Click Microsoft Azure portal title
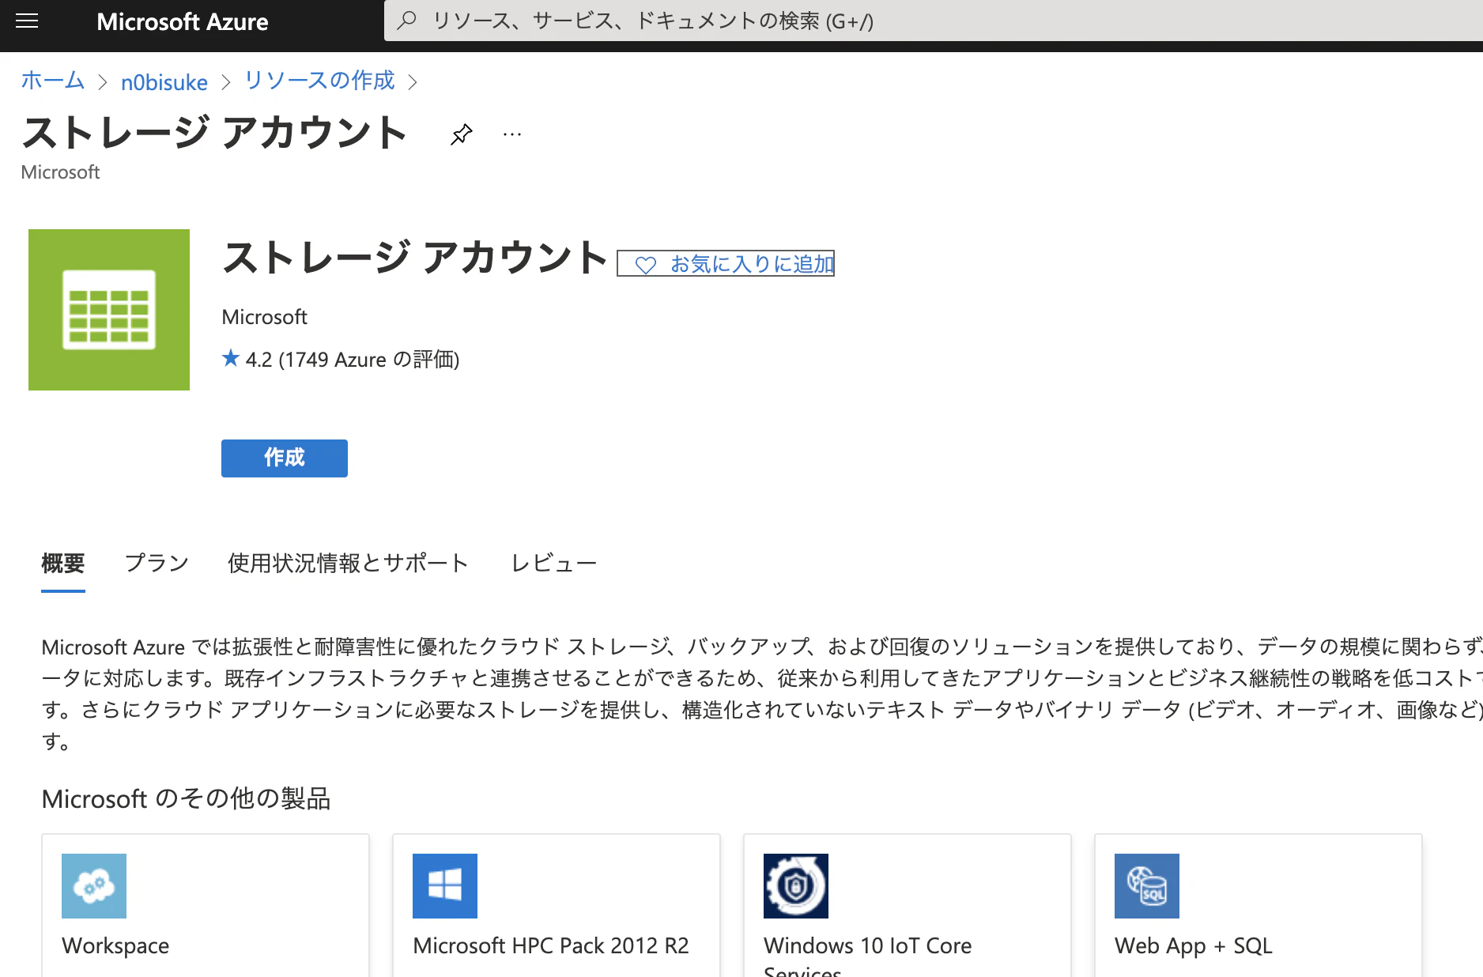 click(x=183, y=21)
